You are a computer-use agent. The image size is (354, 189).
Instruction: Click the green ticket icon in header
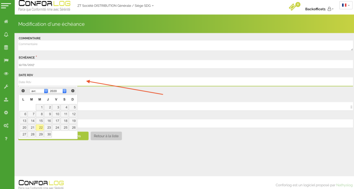[x=294, y=7]
